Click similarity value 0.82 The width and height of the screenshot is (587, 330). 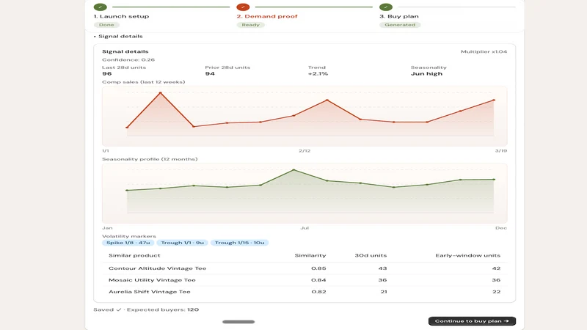click(318, 291)
